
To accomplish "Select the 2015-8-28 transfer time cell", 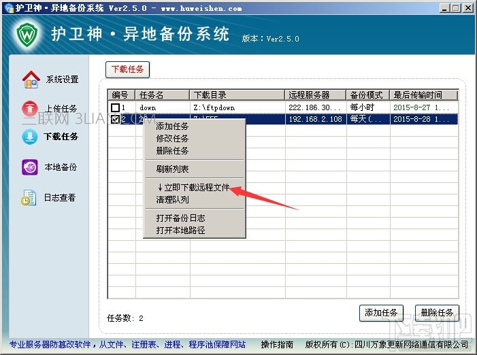I will tap(421, 119).
